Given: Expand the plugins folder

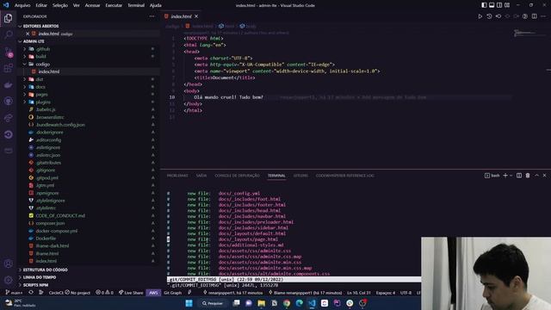Looking at the screenshot, I should (x=43, y=102).
